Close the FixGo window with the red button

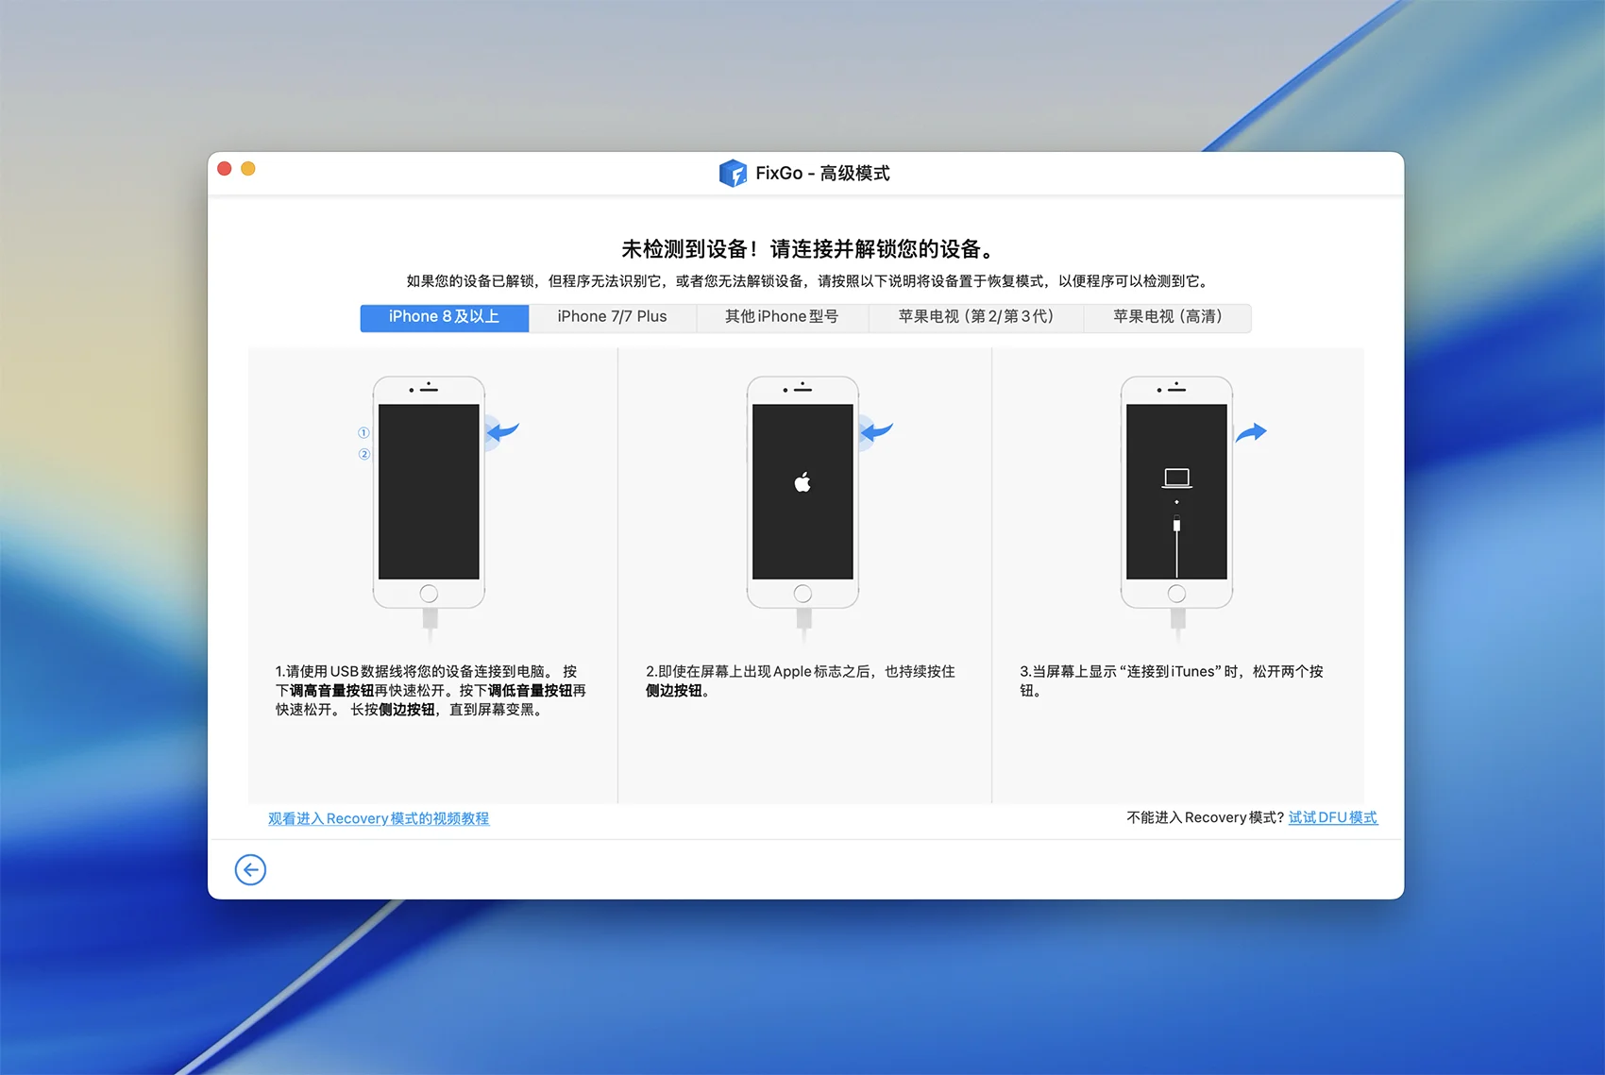225,169
